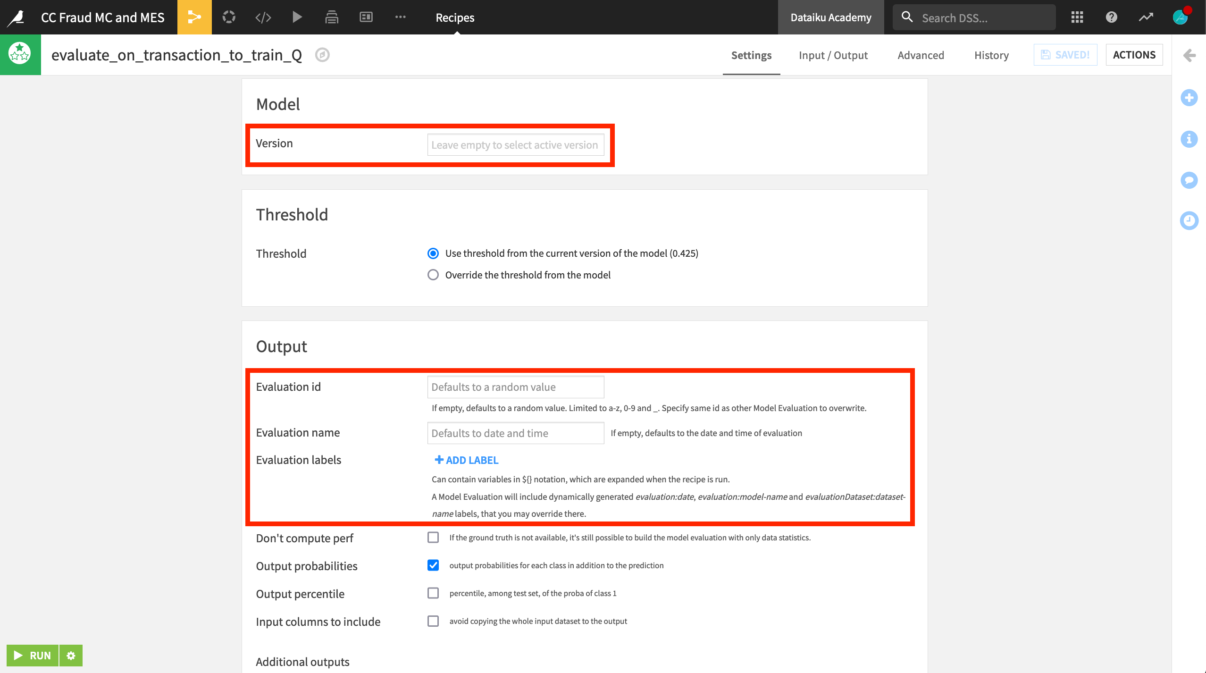This screenshot has width=1206, height=673.
Task: Click the Details info icon in right sidebar
Action: coord(1189,139)
